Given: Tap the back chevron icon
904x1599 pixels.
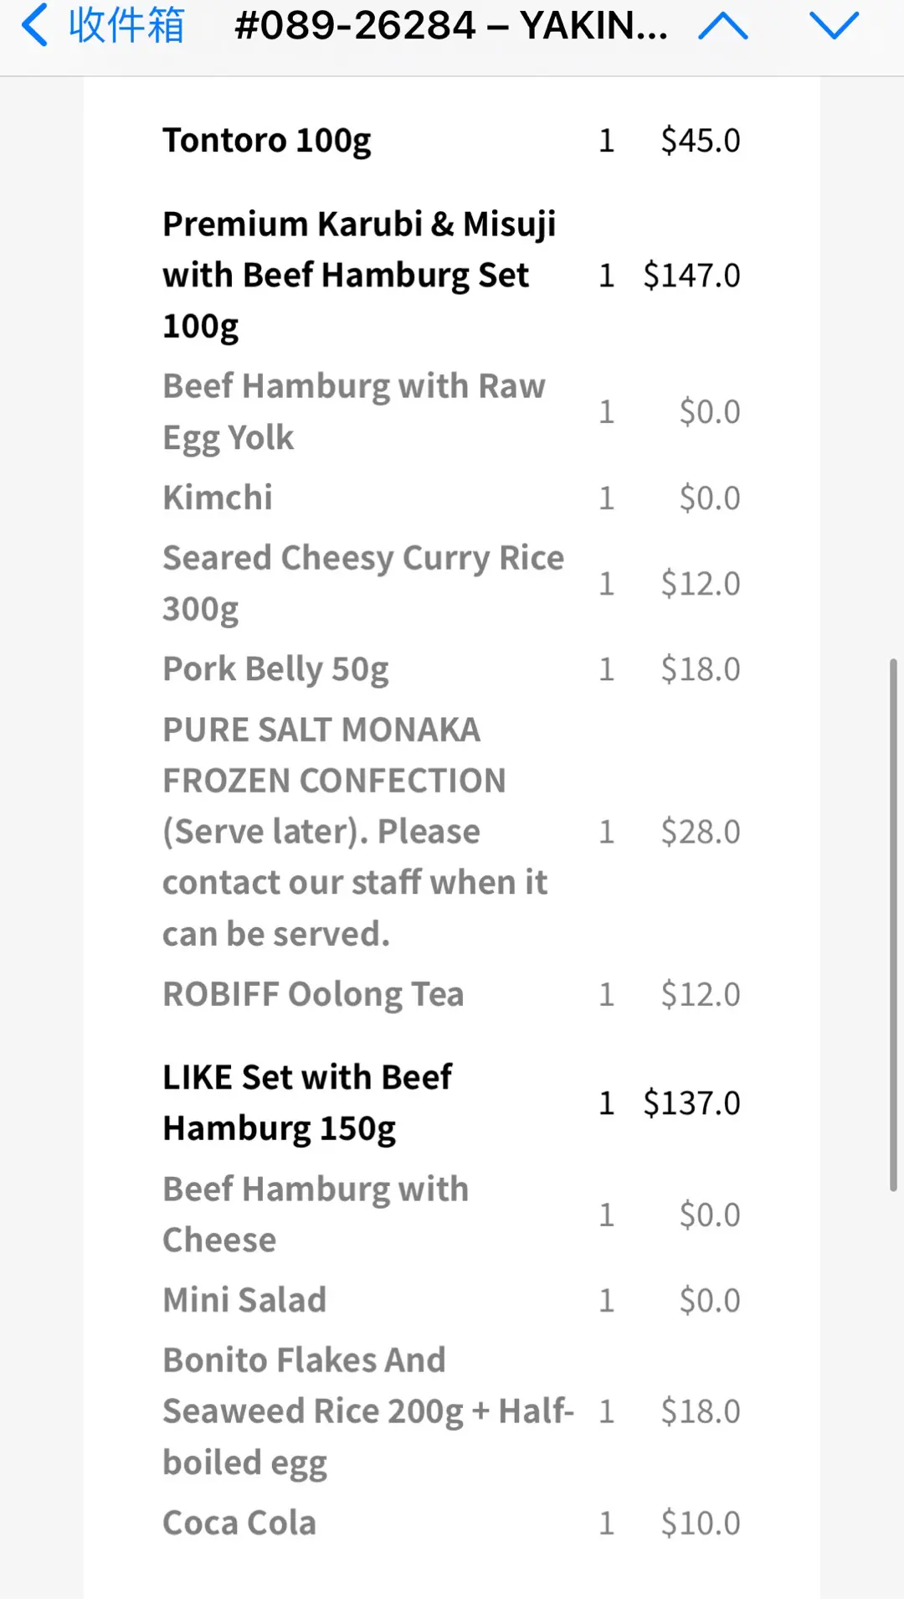Looking at the screenshot, I should (34, 25).
